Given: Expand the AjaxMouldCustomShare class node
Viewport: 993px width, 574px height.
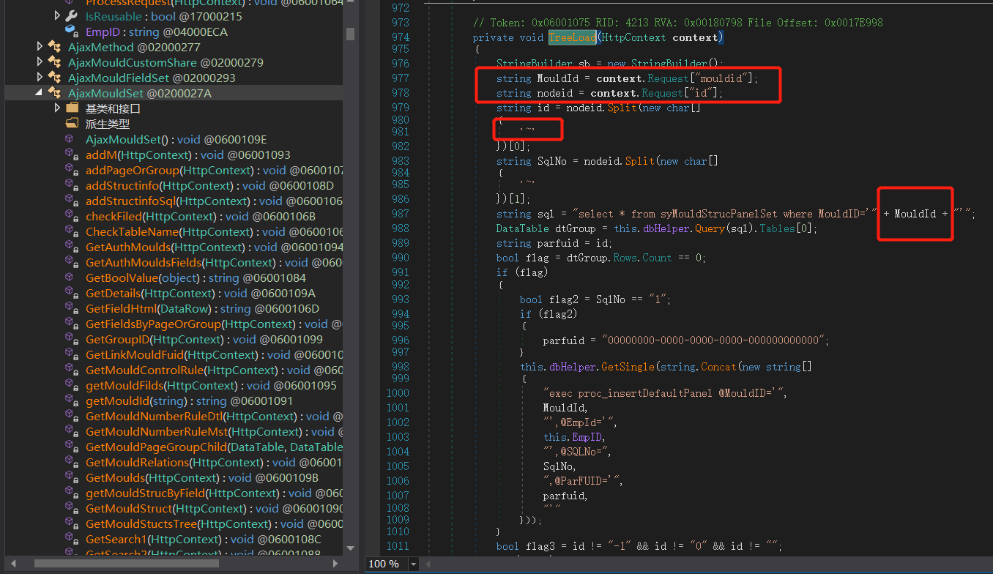Looking at the screenshot, I should pos(40,62).
